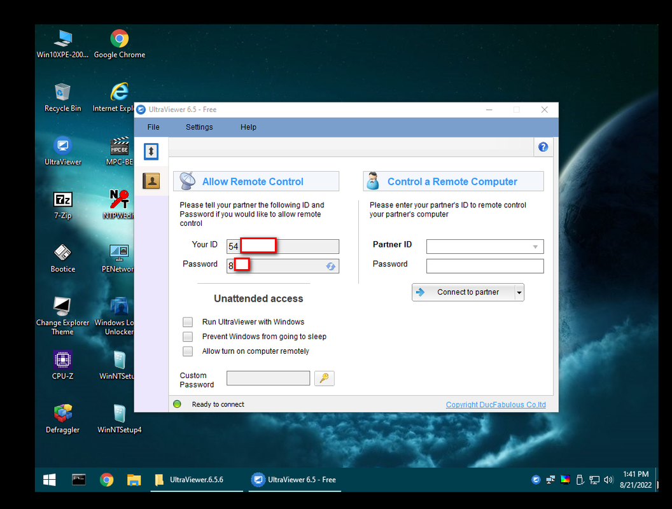
Task: Click the network tray icon
Action: point(594,480)
